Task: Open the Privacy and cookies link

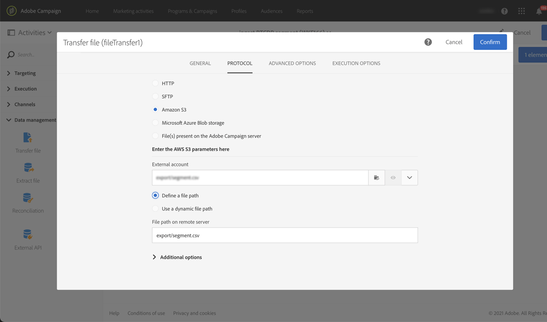Action: point(195,313)
